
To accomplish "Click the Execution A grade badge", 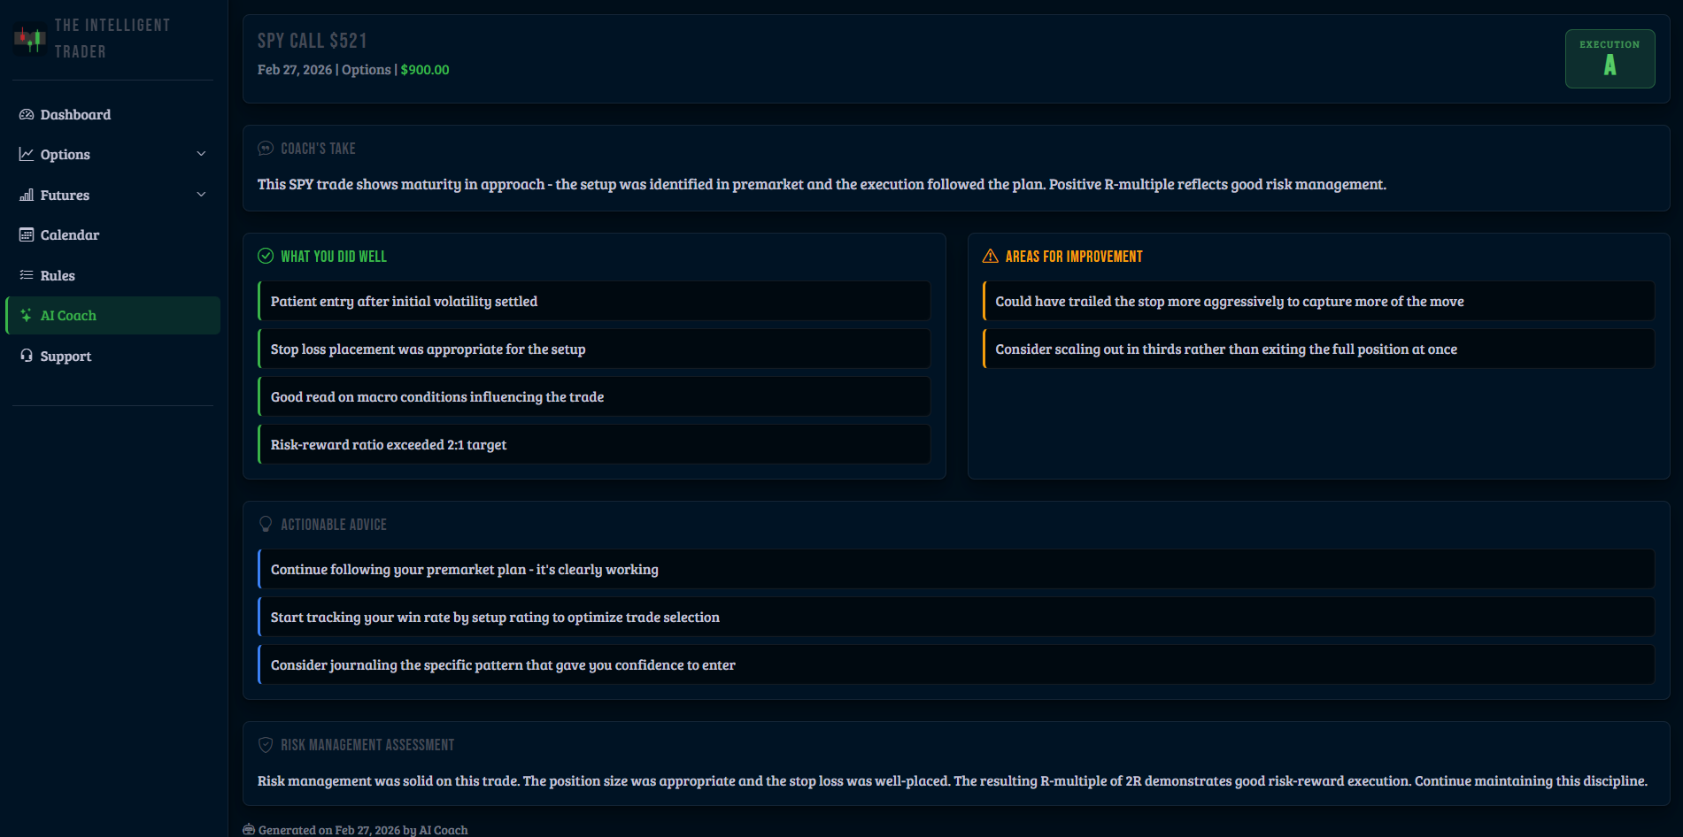I will 1610,58.
